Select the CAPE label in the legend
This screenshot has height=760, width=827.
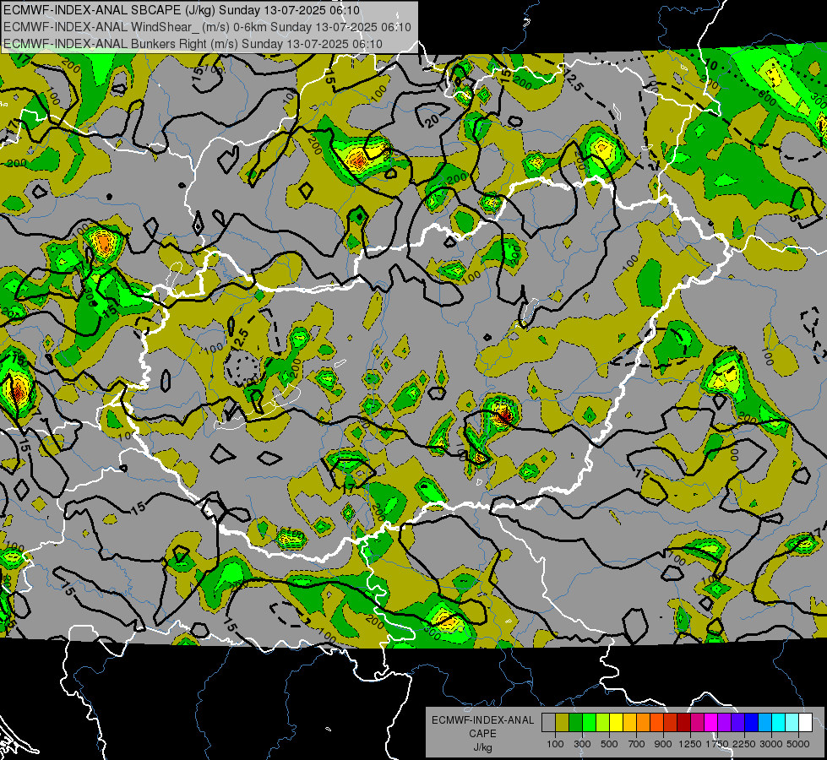pos(482,734)
